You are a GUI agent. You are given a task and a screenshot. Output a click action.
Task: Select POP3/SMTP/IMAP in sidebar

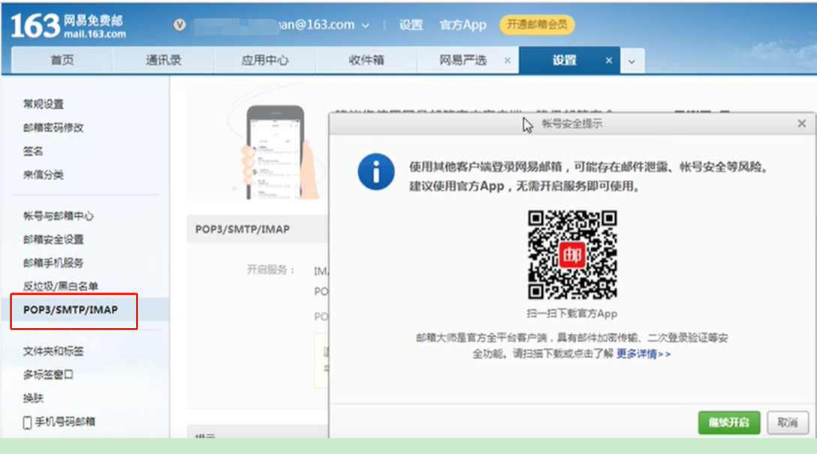[71, 310]
